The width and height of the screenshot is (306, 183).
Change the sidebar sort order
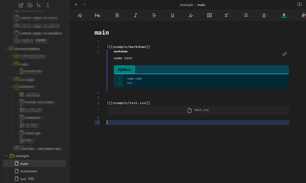[x=39, y=5]
